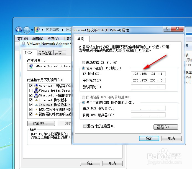The image size is (192, 169).
Task: Click the 备用 DNS 服务器 field
Action: pyautogui.click(x=148, y=115)
